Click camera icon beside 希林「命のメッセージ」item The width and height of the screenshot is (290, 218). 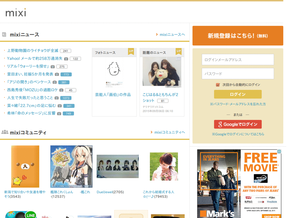tap(59, 114)
